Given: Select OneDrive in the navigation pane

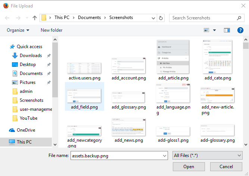Looking at the screenshot, I should 25,130.
